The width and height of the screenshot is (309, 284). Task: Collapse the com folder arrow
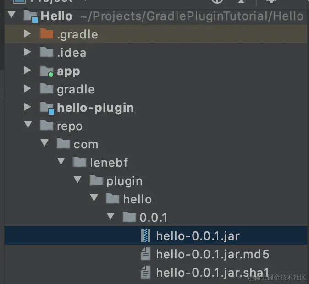44,143
